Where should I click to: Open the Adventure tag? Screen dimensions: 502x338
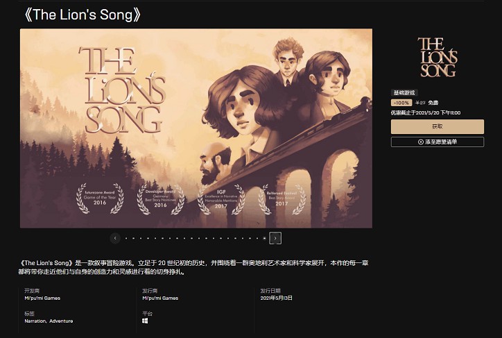tap(61, 321)
